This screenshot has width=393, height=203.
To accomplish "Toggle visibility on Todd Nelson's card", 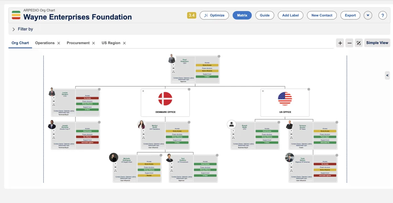I will tap(291, 167).
